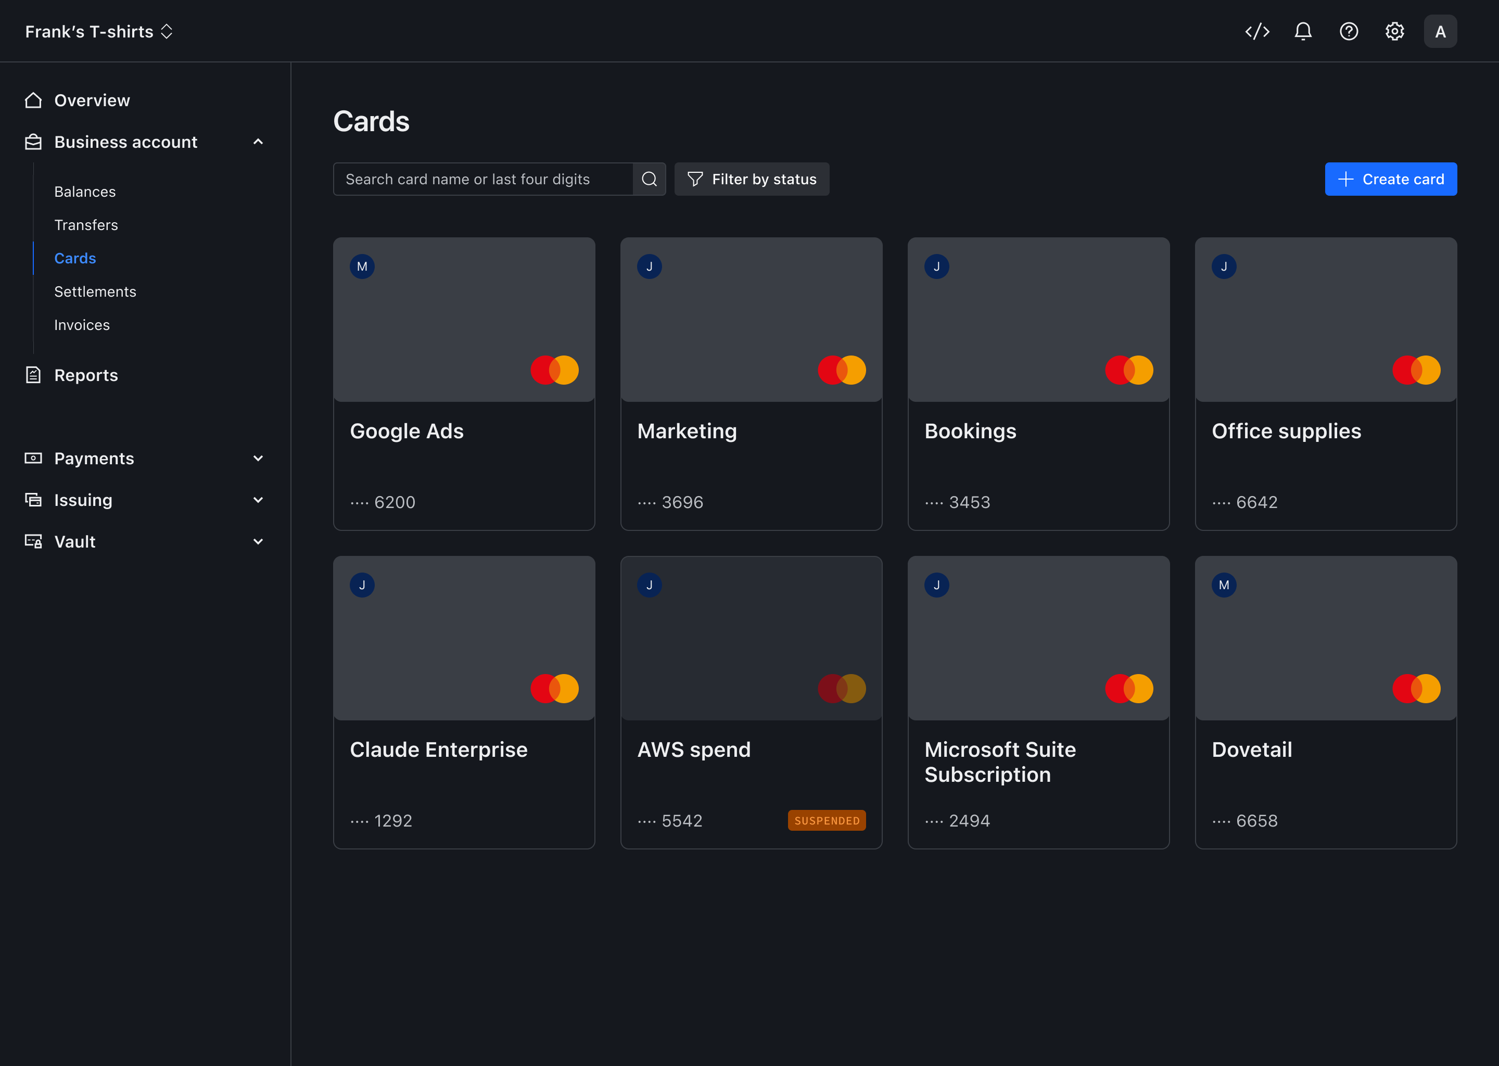This screenshot has height=1066, width=1499.
Task: Click the J avatar on Claude Enterprise card
Action: 362,585
